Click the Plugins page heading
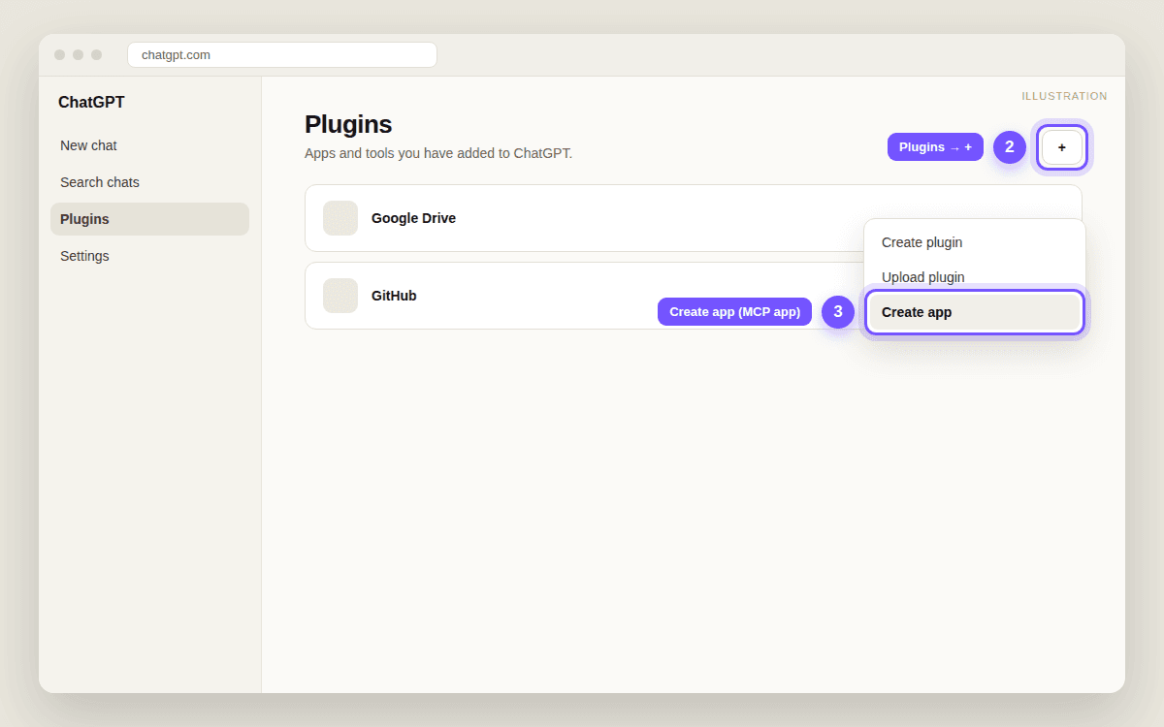This screenshot has height=727, width=1164. click(348, 124)
